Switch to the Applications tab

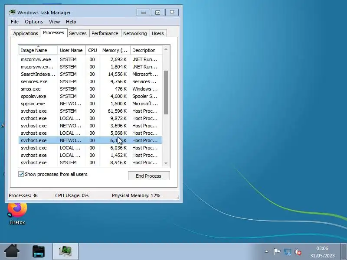tap(26, 33)
